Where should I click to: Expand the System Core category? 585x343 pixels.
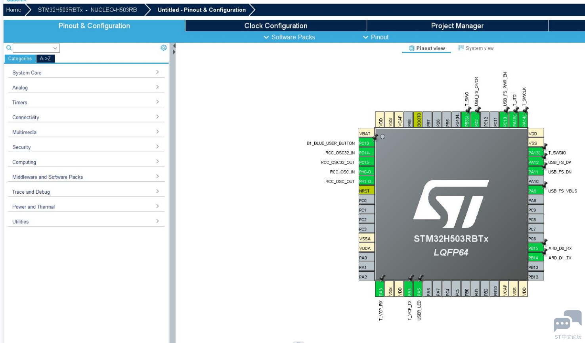86,72
